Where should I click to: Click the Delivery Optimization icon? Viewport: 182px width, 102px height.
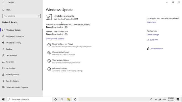(3, 36)
